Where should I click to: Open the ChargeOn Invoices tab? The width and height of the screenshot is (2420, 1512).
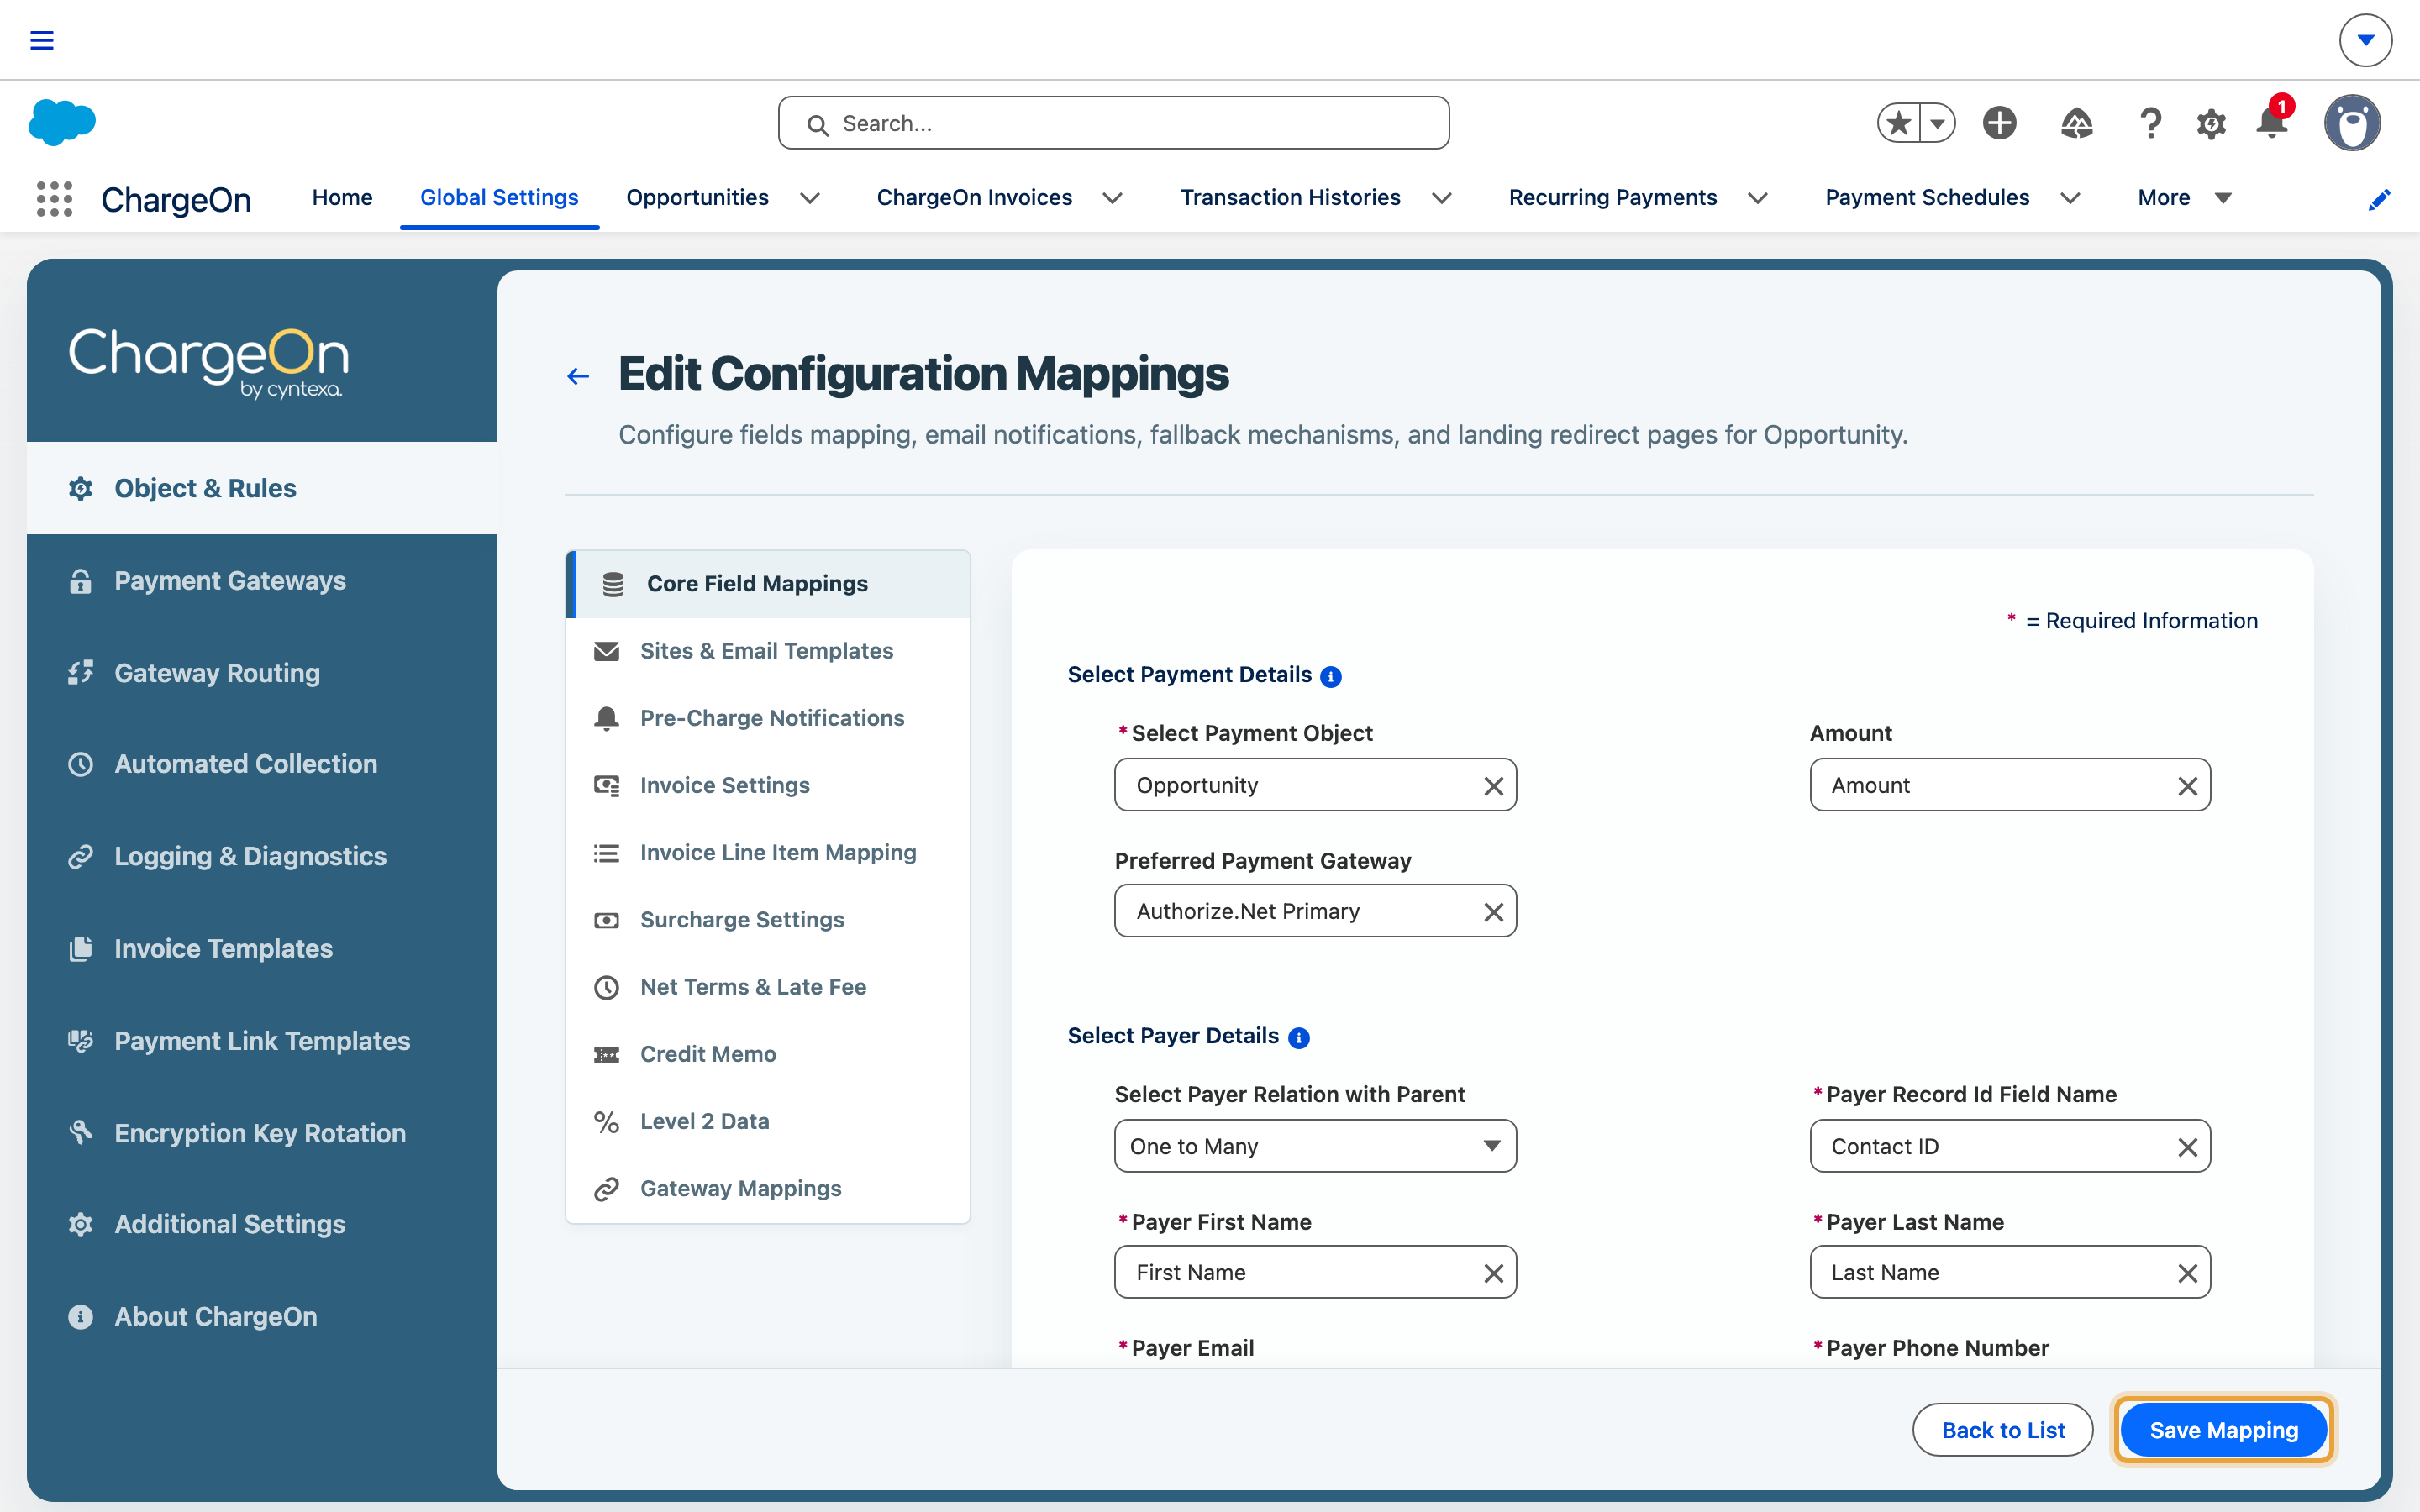click(x=974, y=198)
